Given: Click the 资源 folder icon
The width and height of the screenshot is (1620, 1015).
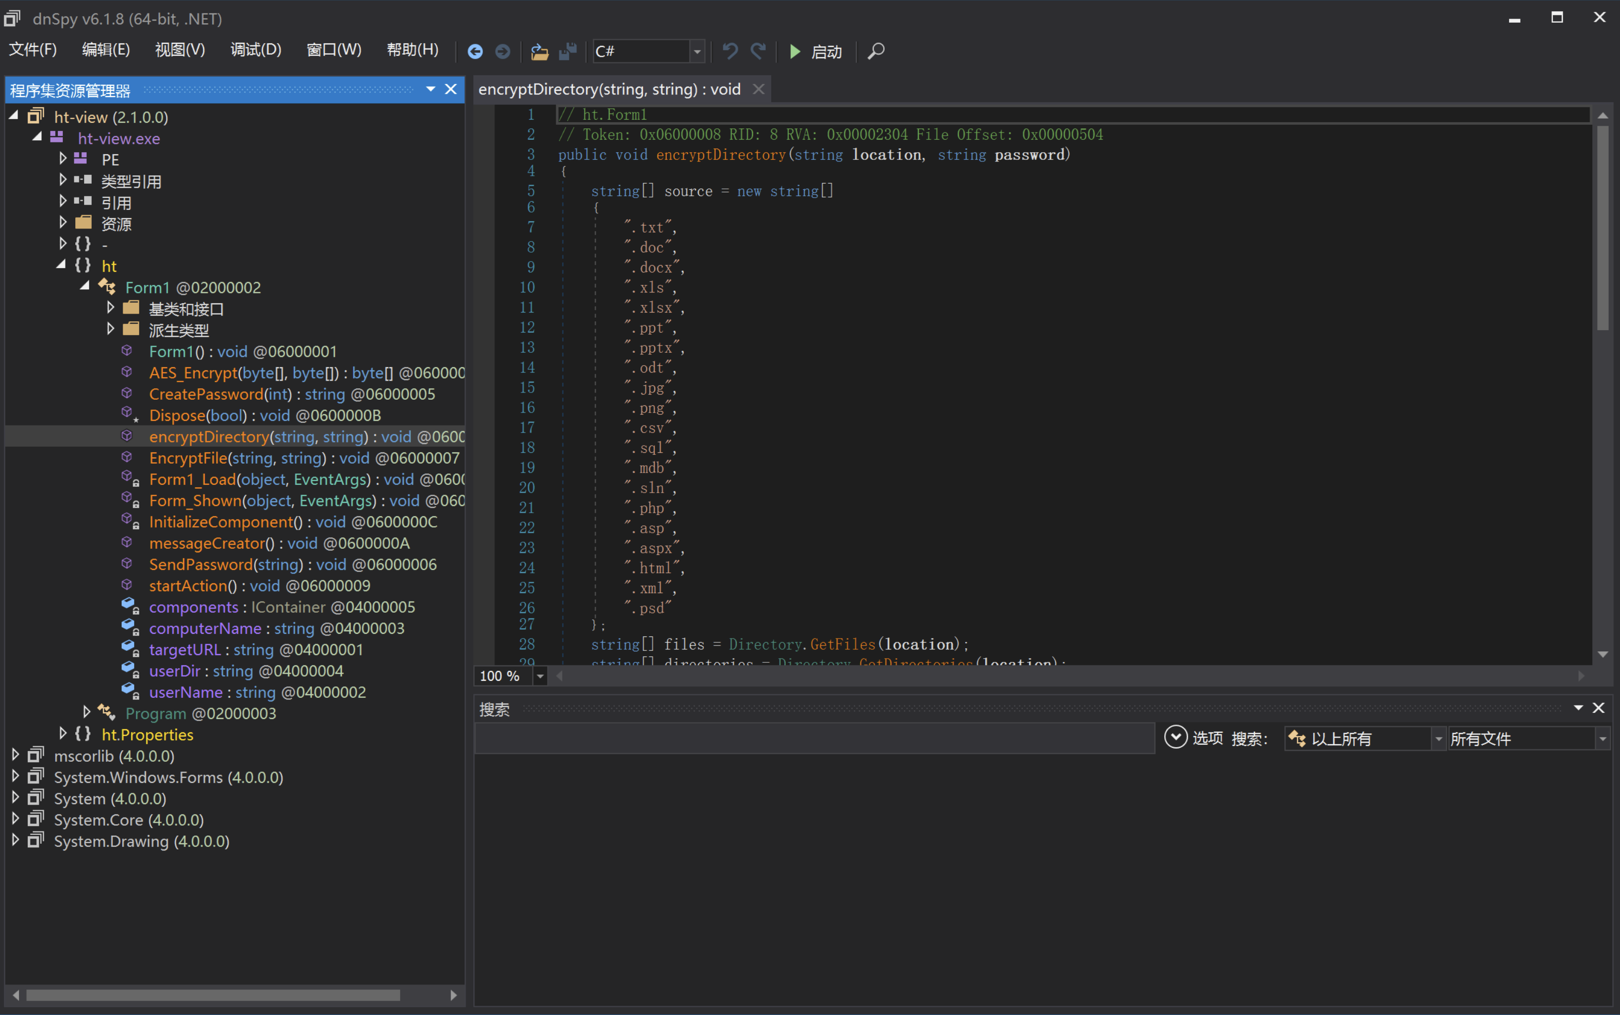Looking at the screenshot, I should 83,222.
